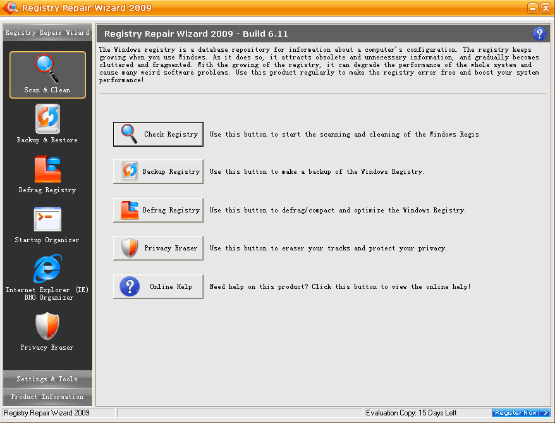The image size is (555, 423).
Task: Click the blue help question mark icon
Action: click(539, 34)
